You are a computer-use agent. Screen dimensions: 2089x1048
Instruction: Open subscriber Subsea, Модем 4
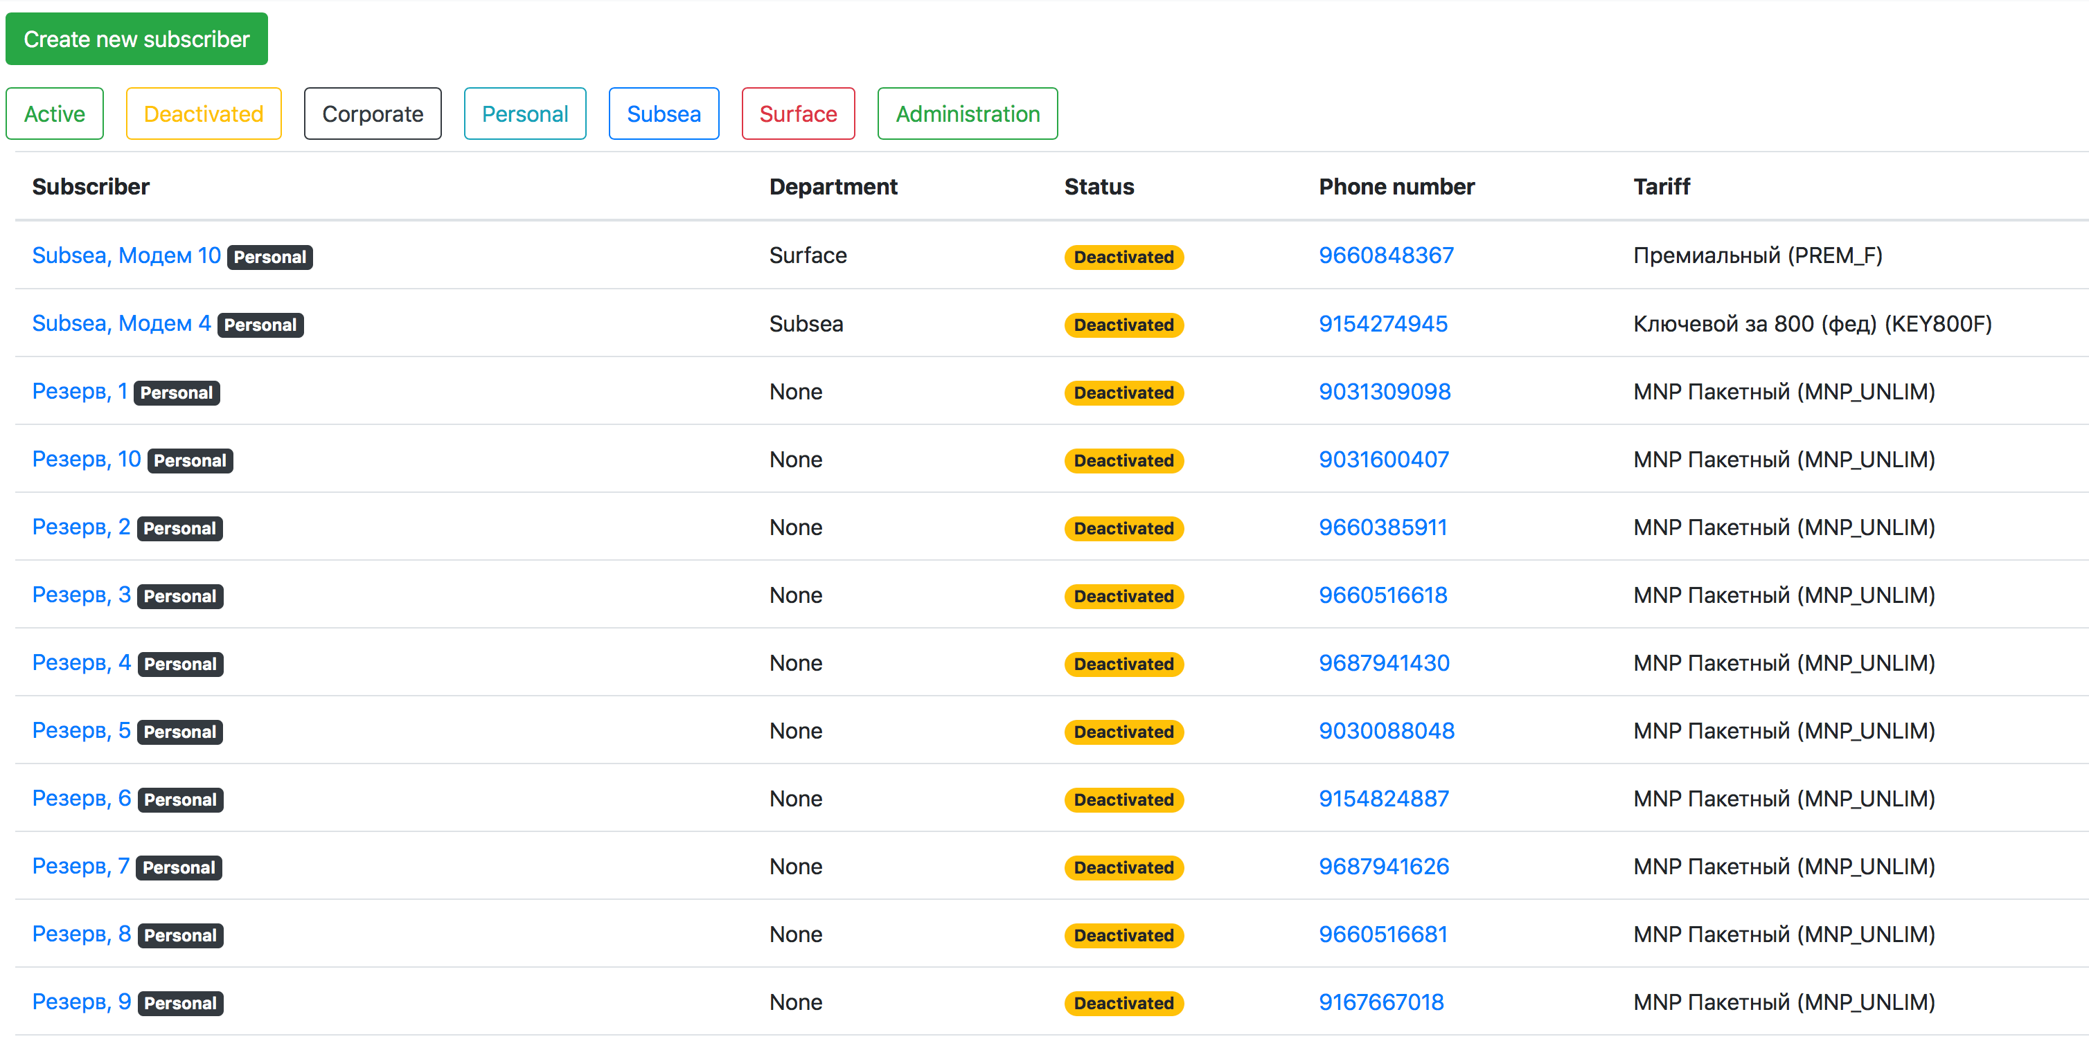[122, 323]
